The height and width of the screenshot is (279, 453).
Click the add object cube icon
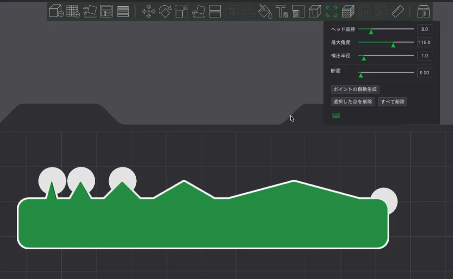point(56,11)
